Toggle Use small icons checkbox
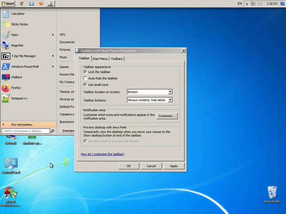 click(x=85, y=84)
